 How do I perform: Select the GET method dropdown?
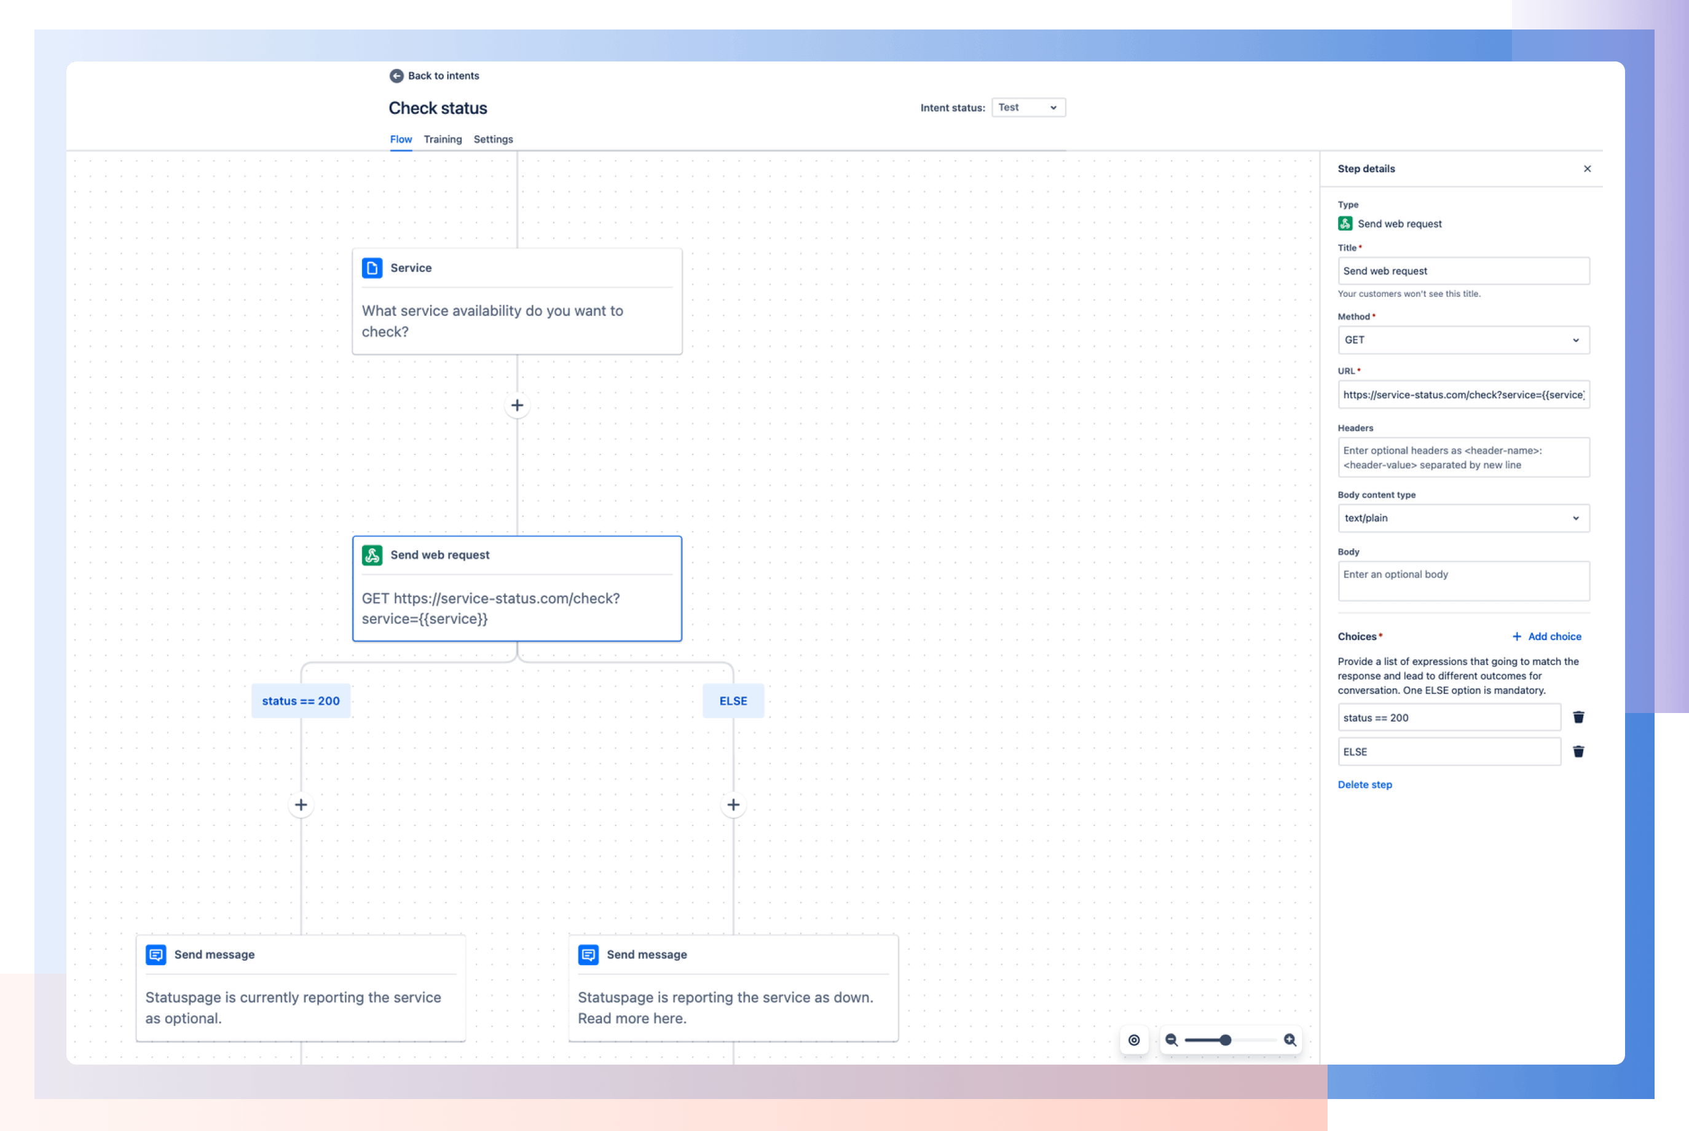click(1462, 339)
